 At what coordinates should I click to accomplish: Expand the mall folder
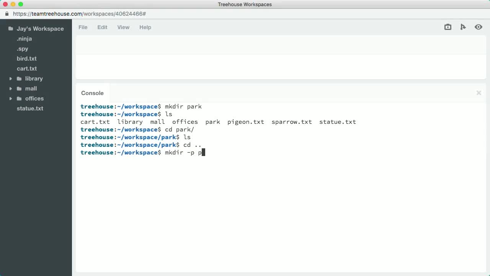coord(10,89)
